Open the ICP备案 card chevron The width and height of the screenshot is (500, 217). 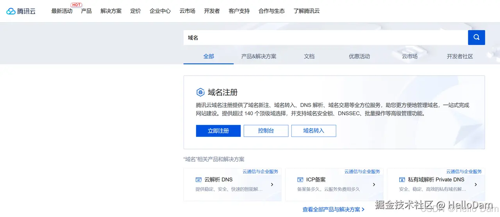tap(374, 185)
